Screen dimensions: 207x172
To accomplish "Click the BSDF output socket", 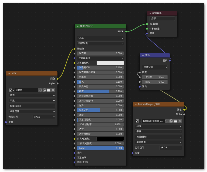I will (x=126, y=31).
